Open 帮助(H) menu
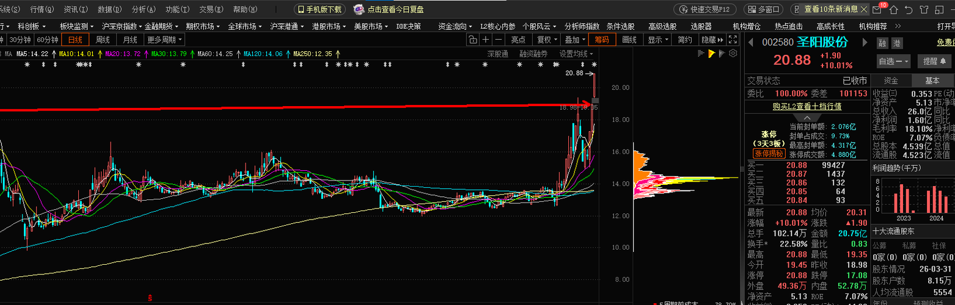Screen dimensions: 955x305 tap(245, 9)
